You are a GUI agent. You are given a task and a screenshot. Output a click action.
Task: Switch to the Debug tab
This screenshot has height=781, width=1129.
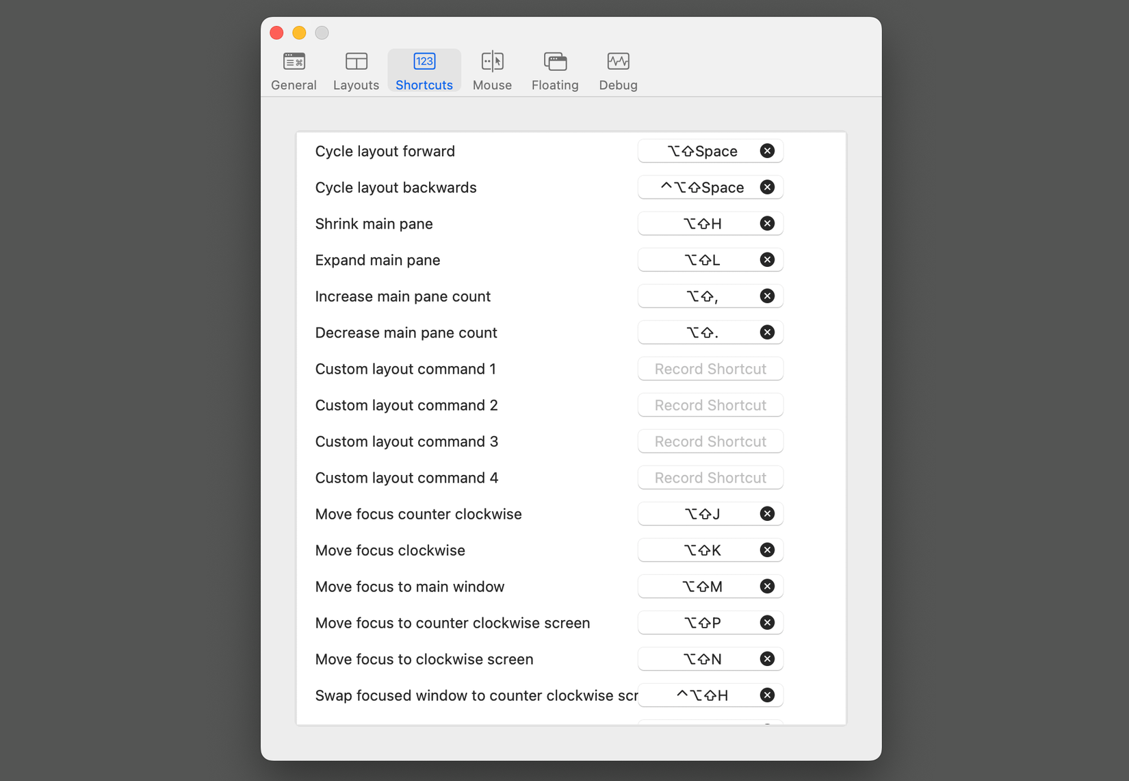pos(618,71)
